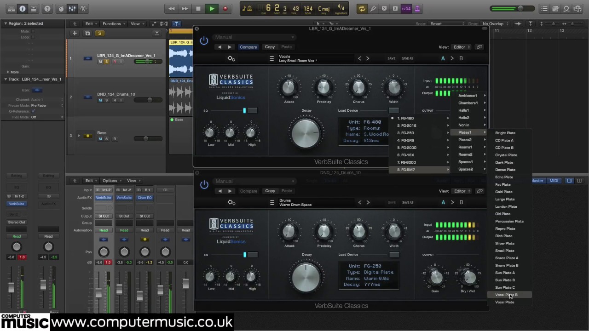Viewport: 589px width, 331px height.
Task: Mute the LBR_124_G_ImADreamer_Vrs_1 track
Action: (x=100, y=62)
